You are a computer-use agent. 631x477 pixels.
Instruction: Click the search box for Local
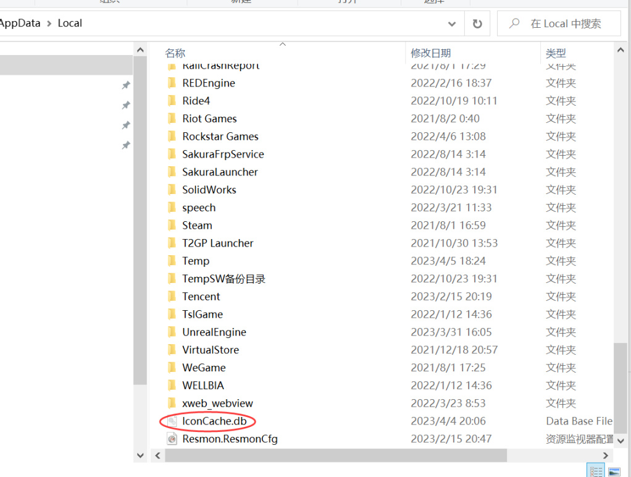(559, 23)
